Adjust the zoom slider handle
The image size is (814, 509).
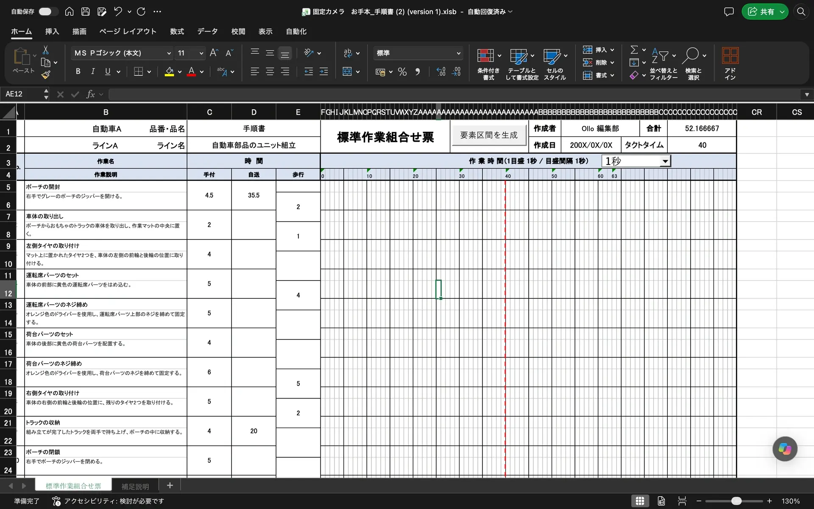click(736, 501)
